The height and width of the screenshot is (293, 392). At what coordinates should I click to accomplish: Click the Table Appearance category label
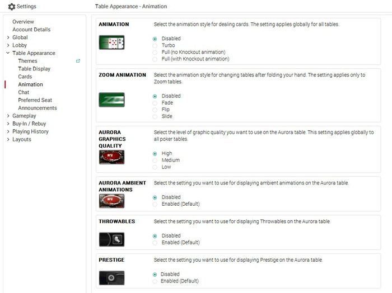point(34,53)
